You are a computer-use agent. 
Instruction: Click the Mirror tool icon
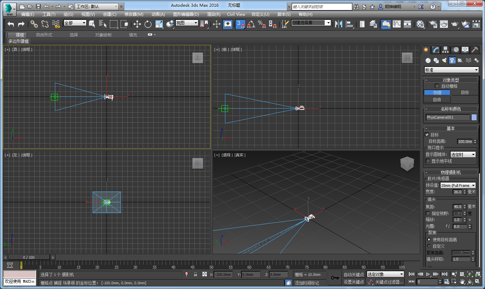click(339, 24)
